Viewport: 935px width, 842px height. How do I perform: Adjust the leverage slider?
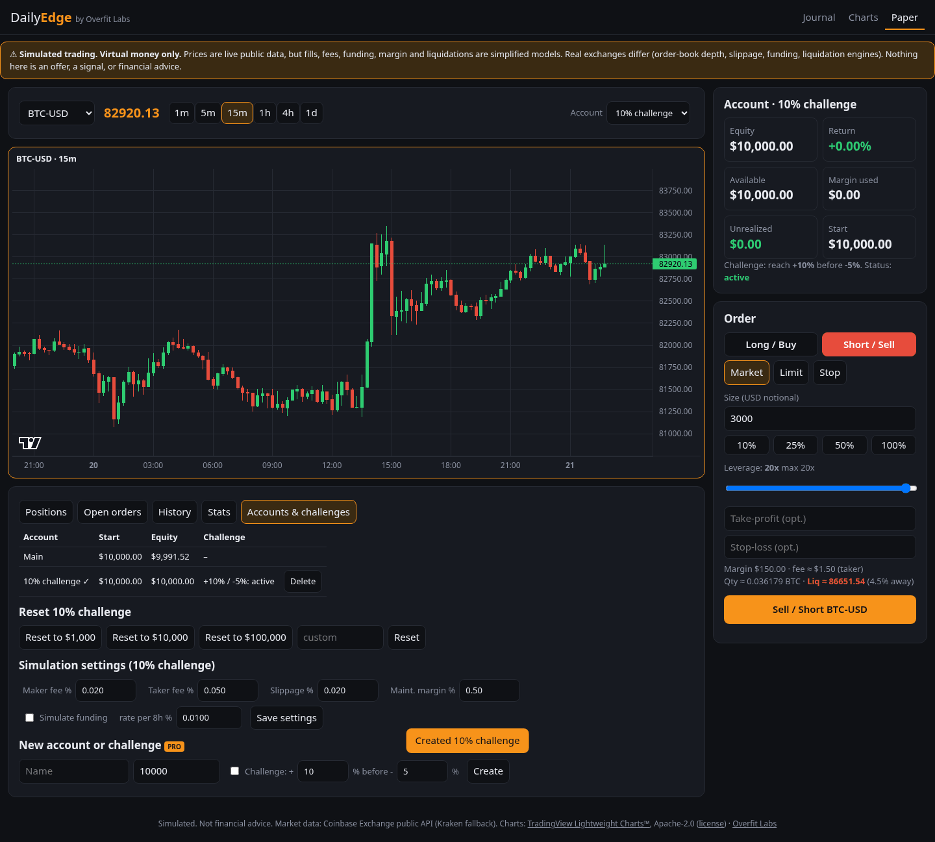[820, 488]
